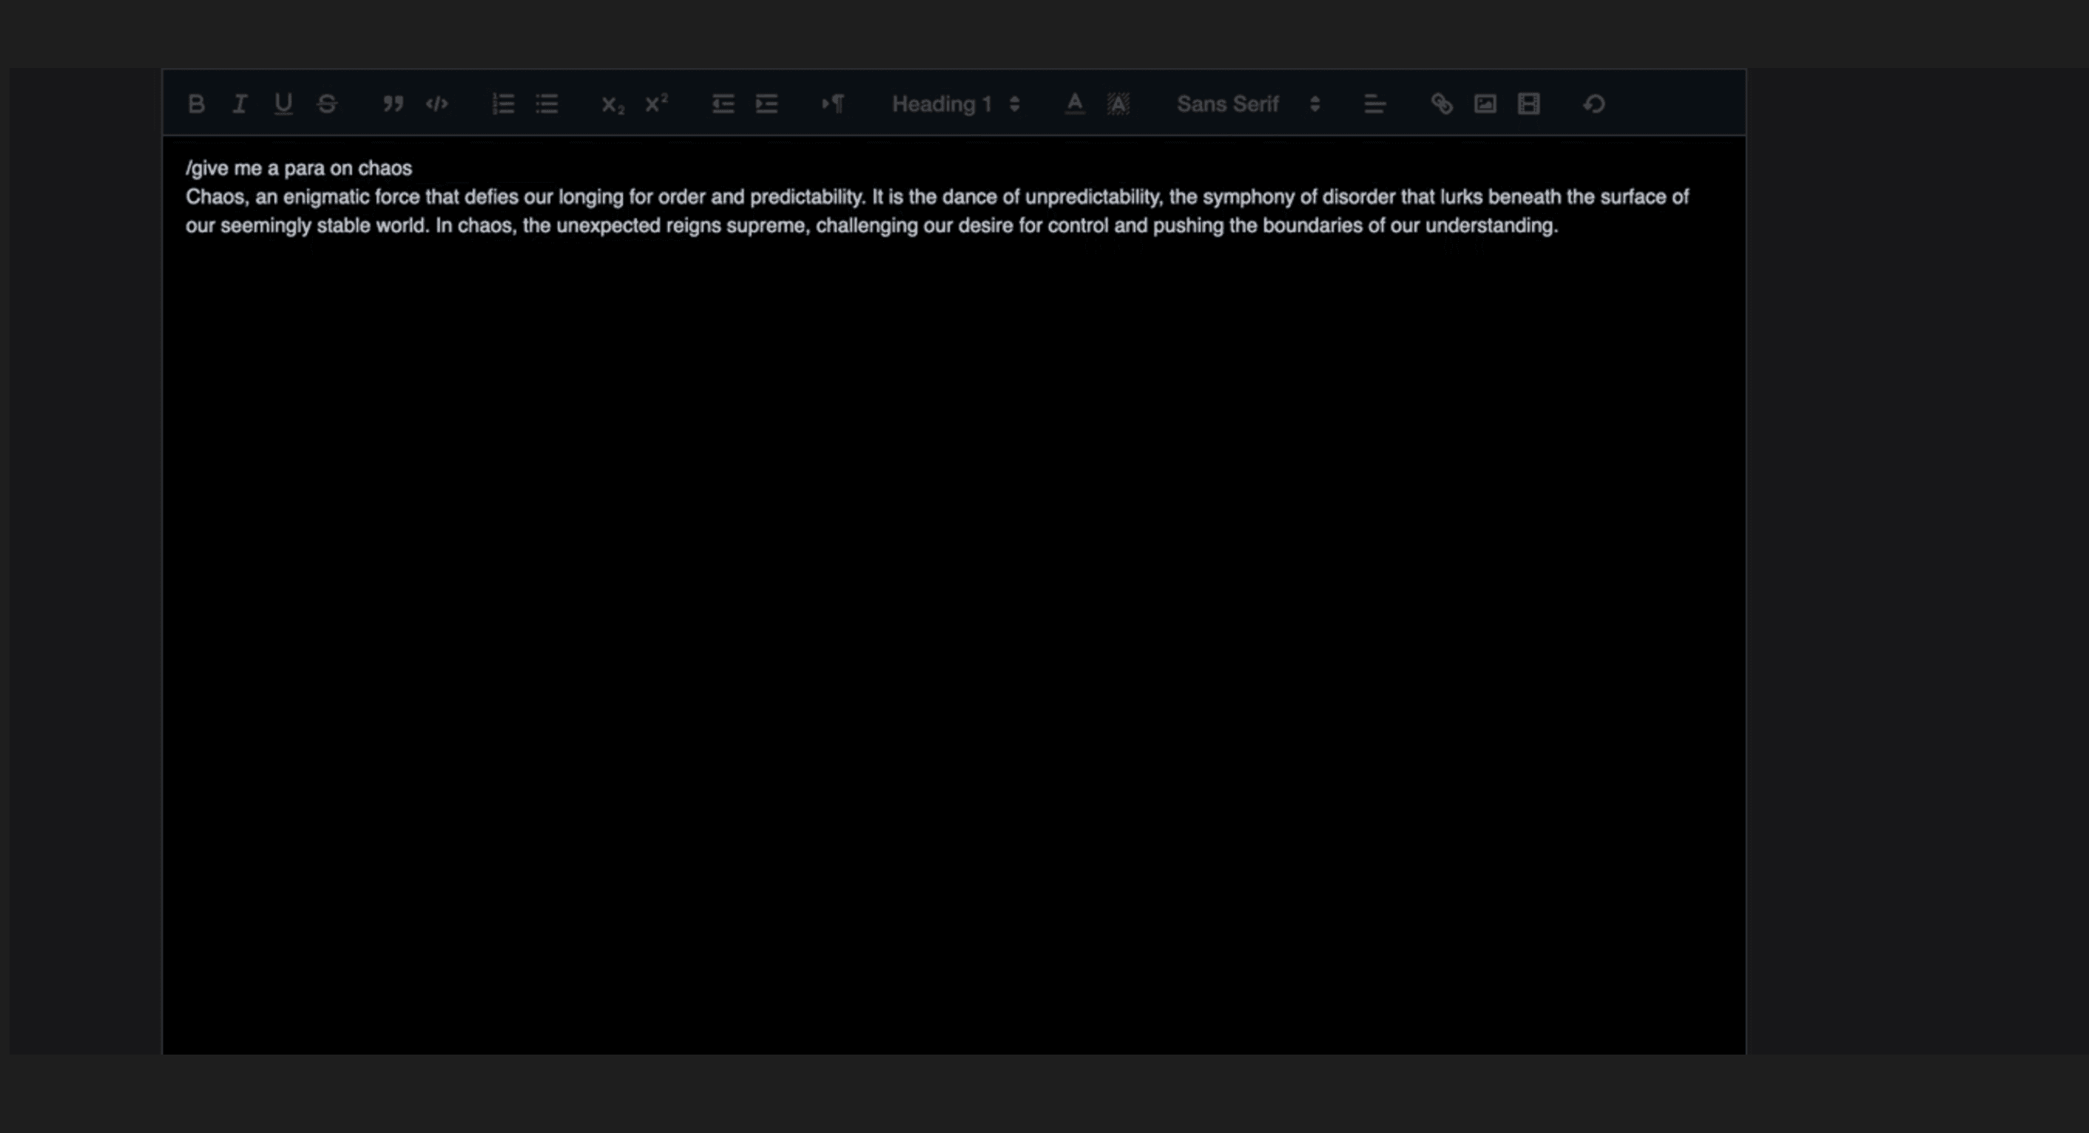The image size is (2089, 1133).
Task: Click in the paragraph beginning 'Chaos, an enigmatic force'
Action: tap(936, 211)
